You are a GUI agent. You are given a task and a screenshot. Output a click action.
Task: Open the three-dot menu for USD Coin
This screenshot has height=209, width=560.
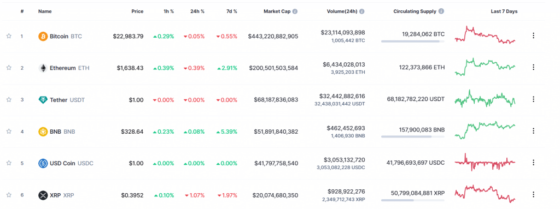pos(534,163)
